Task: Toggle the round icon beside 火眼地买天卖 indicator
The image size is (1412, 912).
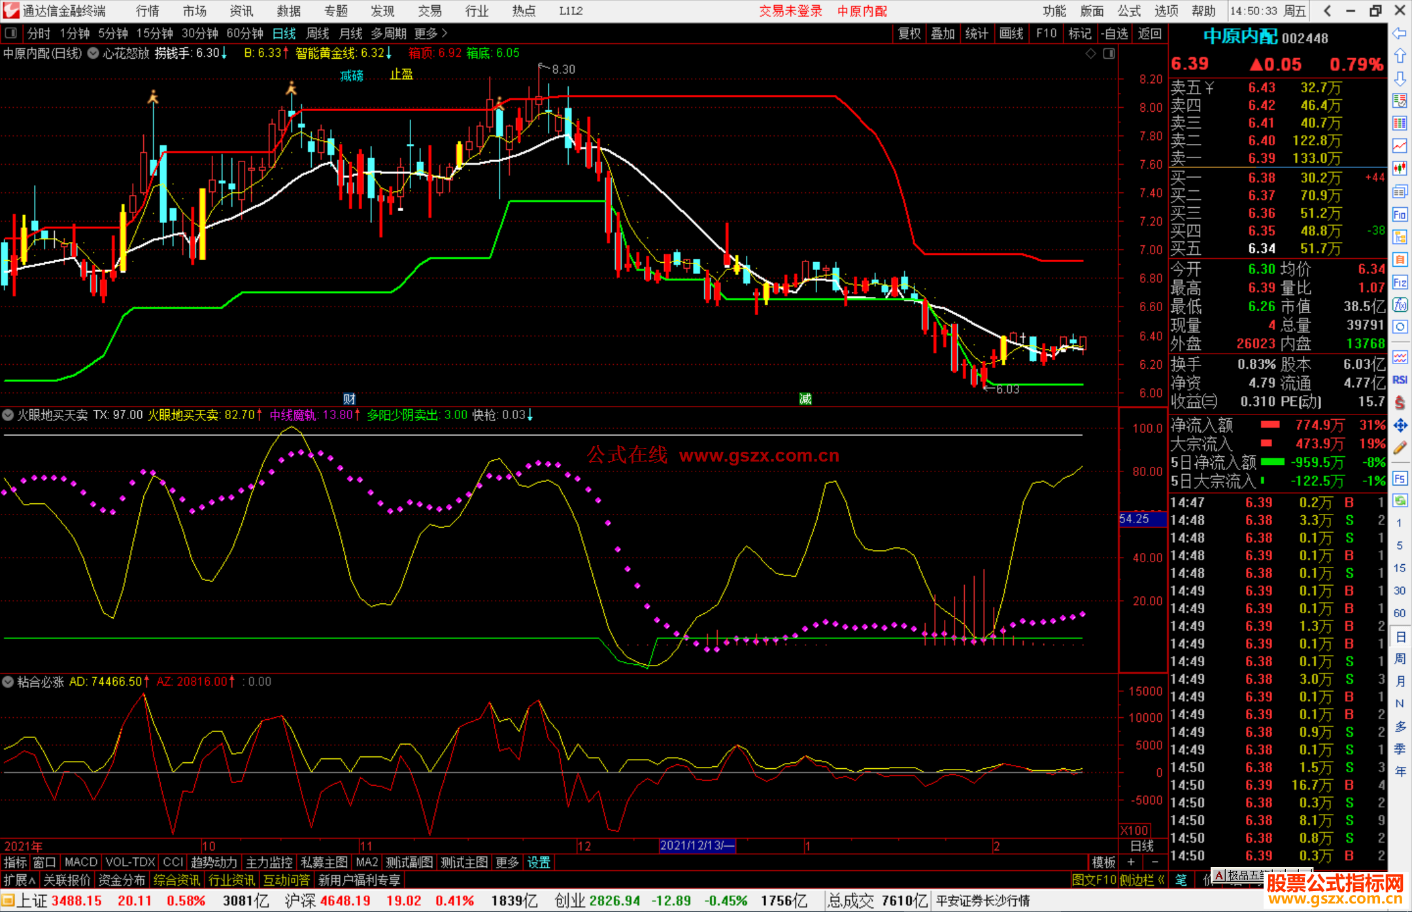Action: coord(8,415)
